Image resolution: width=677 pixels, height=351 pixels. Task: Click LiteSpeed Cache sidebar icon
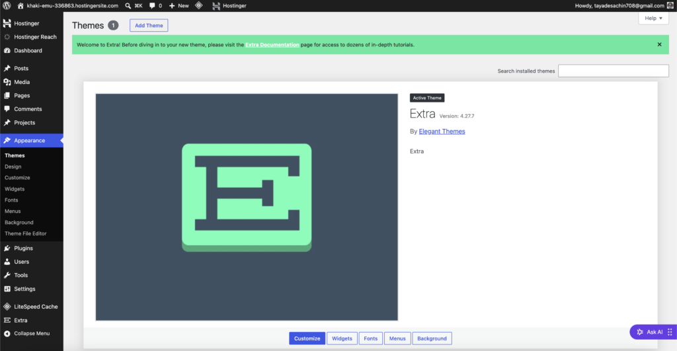click(7, 307)
